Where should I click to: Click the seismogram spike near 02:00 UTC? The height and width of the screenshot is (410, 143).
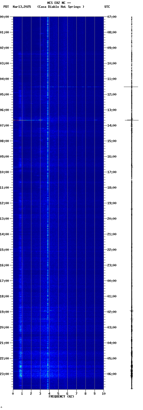[132, 311]
